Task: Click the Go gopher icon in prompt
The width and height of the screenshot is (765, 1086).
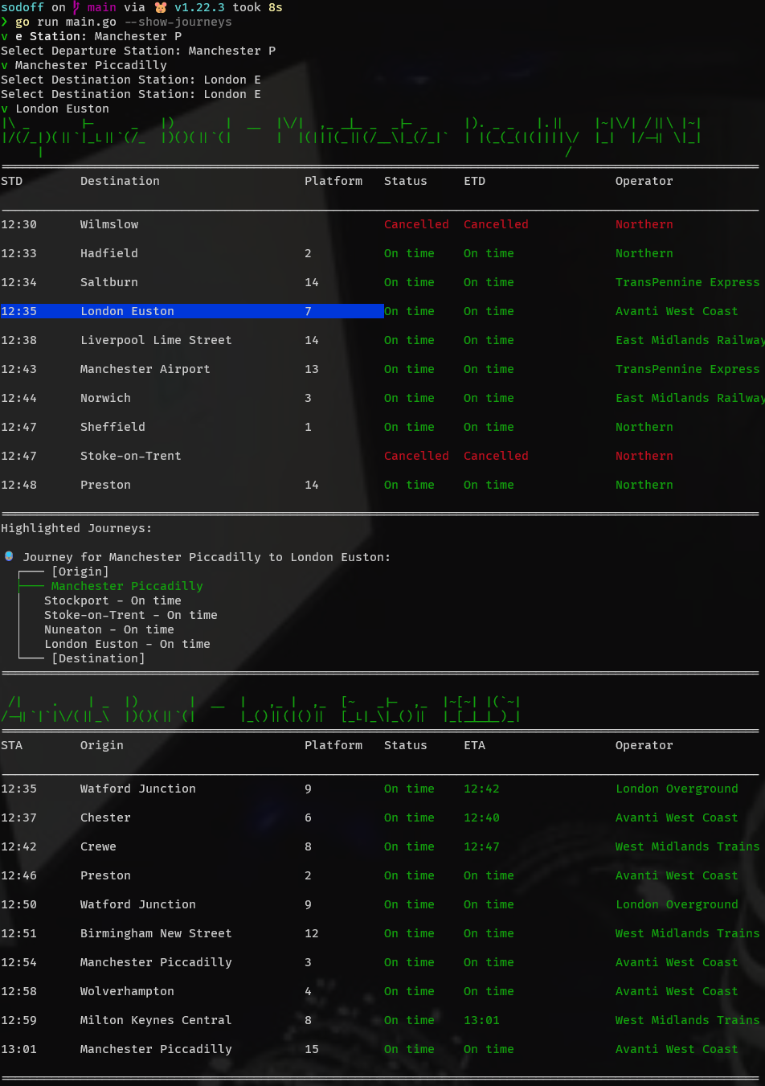Action: (161, 7)
